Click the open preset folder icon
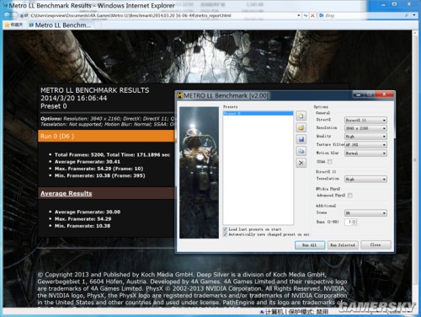Viewport: 421px width, 317px height. point(301,127)
